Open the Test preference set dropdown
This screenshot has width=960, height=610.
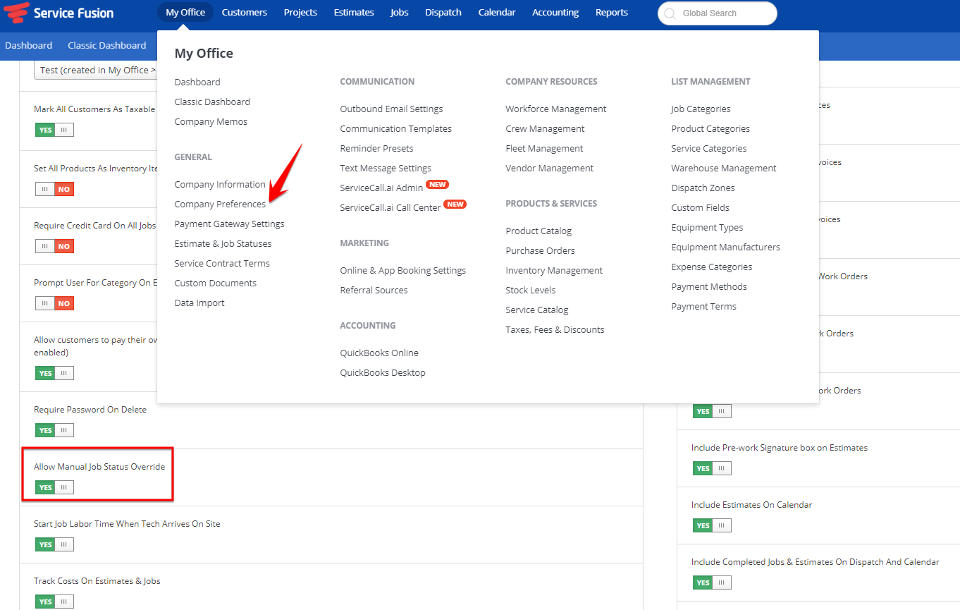tap(95, 70)
